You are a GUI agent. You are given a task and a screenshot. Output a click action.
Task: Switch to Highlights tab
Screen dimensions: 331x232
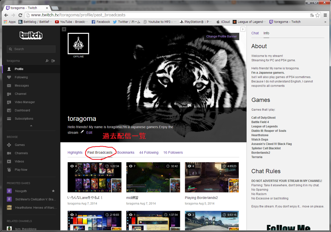tap(75, 152)
